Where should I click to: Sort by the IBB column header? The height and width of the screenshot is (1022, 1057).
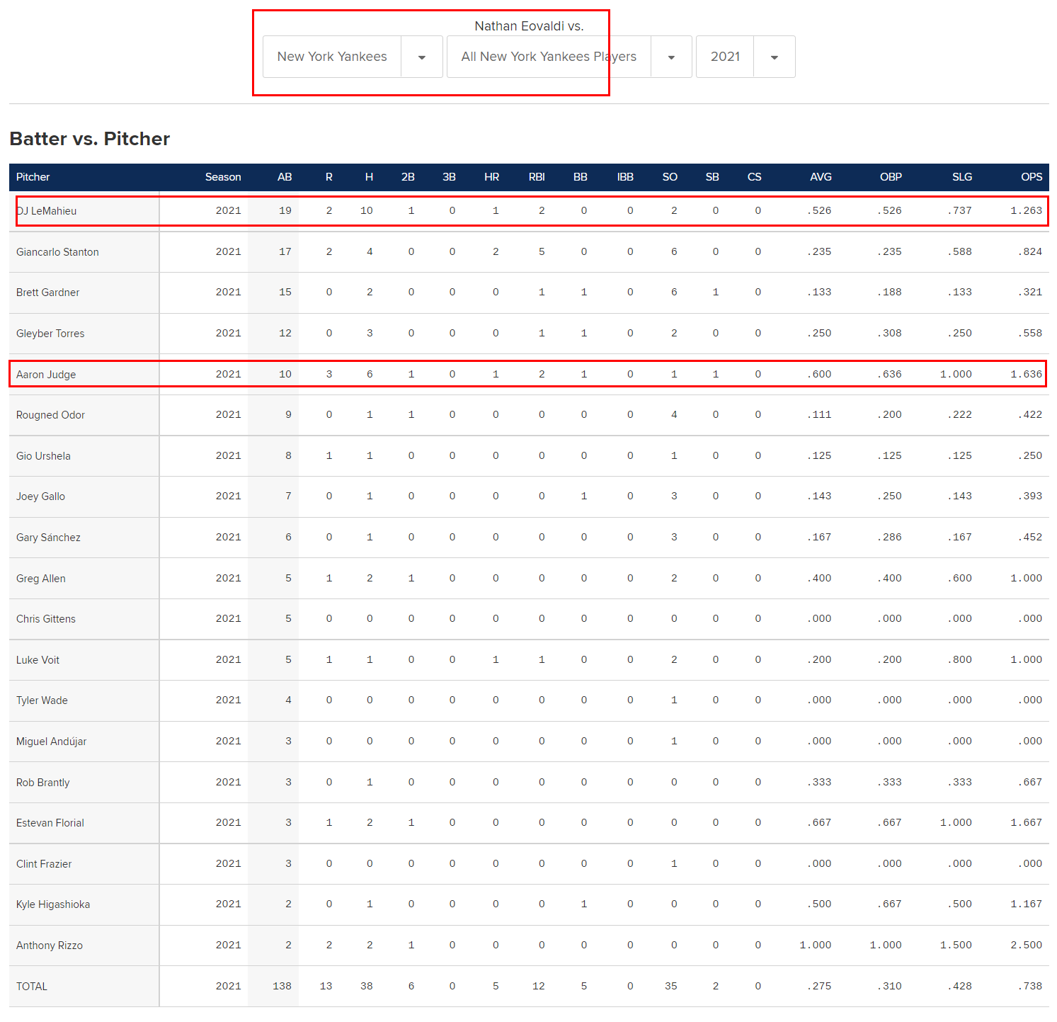pos(625,177)
